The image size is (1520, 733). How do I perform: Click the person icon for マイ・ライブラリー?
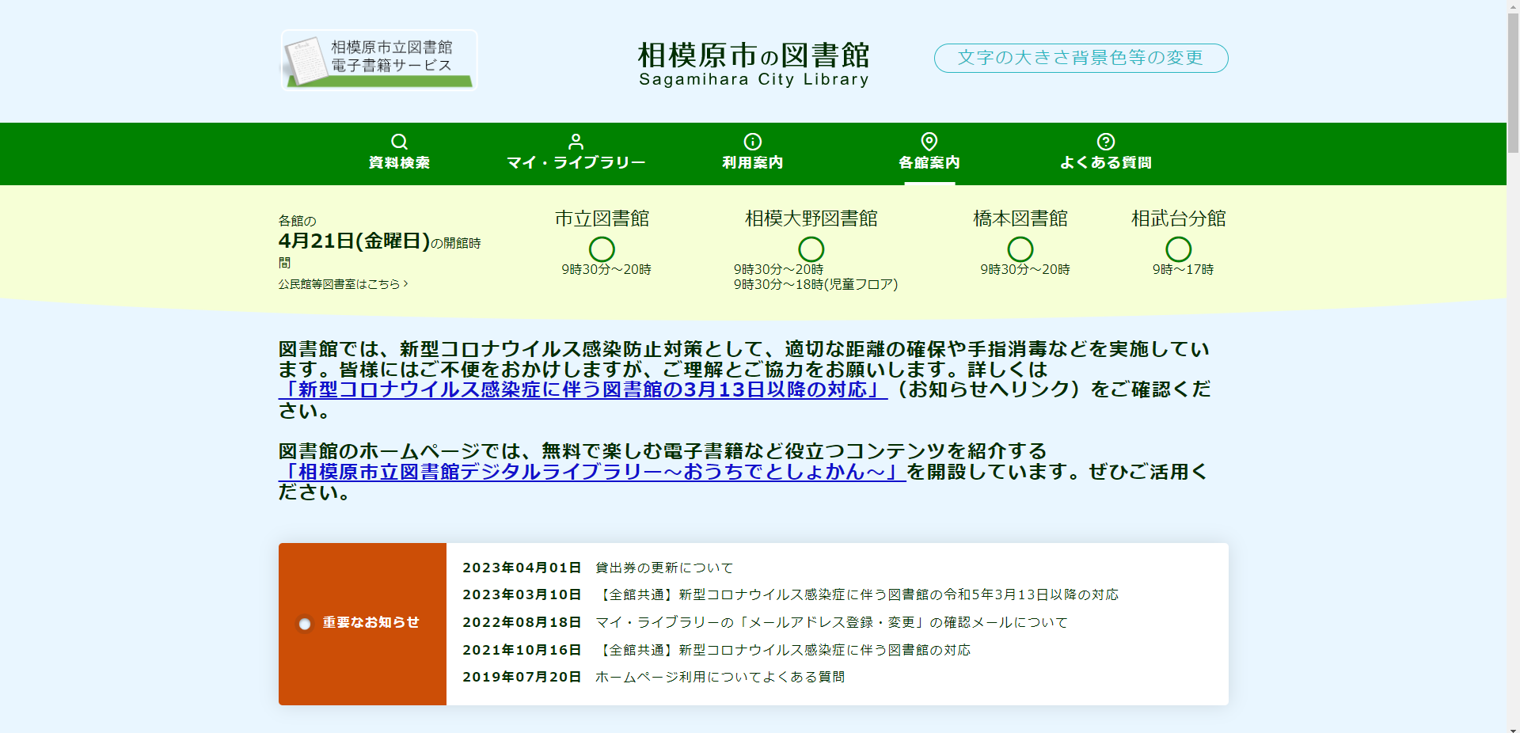pyautogui.click(x=576, y=142)
